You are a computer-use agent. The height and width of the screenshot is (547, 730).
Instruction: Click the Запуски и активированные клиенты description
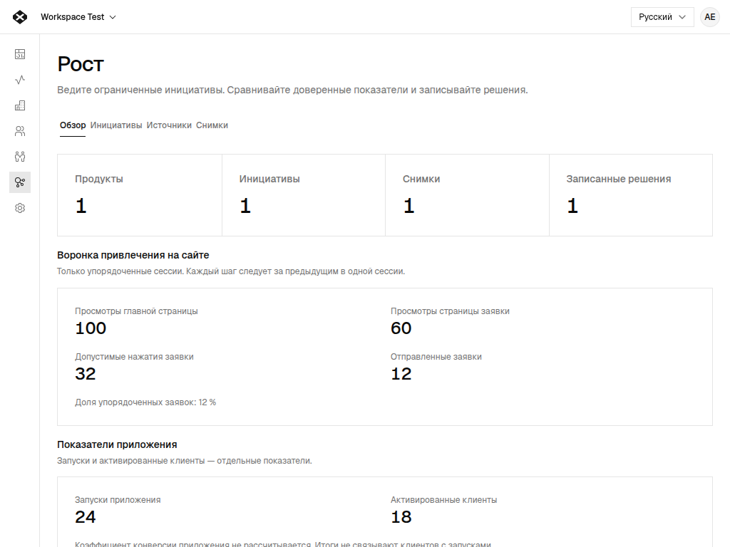[x=185, y=461]
